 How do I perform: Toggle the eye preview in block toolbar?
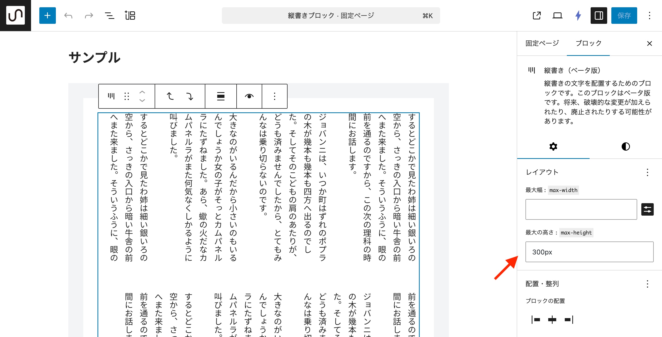click(249, 96)
